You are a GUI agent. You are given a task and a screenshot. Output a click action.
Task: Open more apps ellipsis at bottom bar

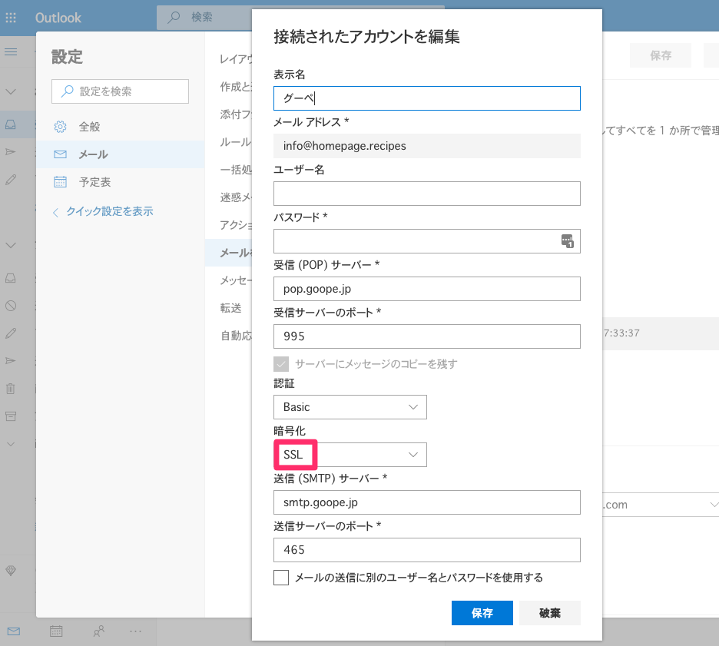click(x=136, y=631)
